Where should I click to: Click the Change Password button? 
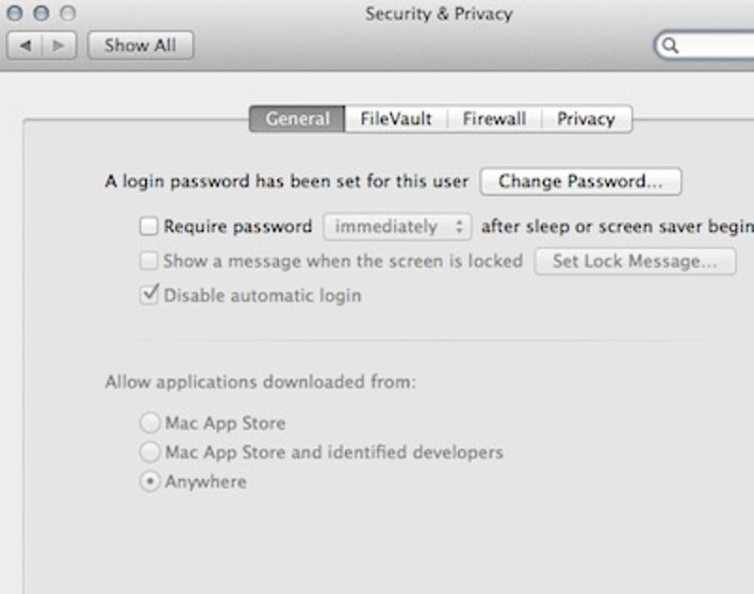click(x=581, y=181)
